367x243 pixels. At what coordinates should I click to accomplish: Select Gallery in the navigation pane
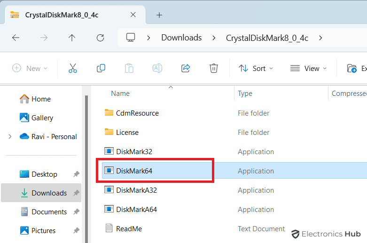42,118
